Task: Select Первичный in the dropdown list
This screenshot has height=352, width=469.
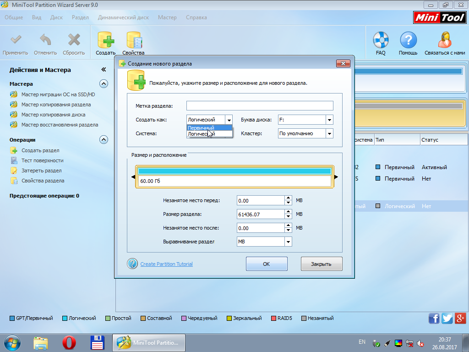Action: point(209,128)
